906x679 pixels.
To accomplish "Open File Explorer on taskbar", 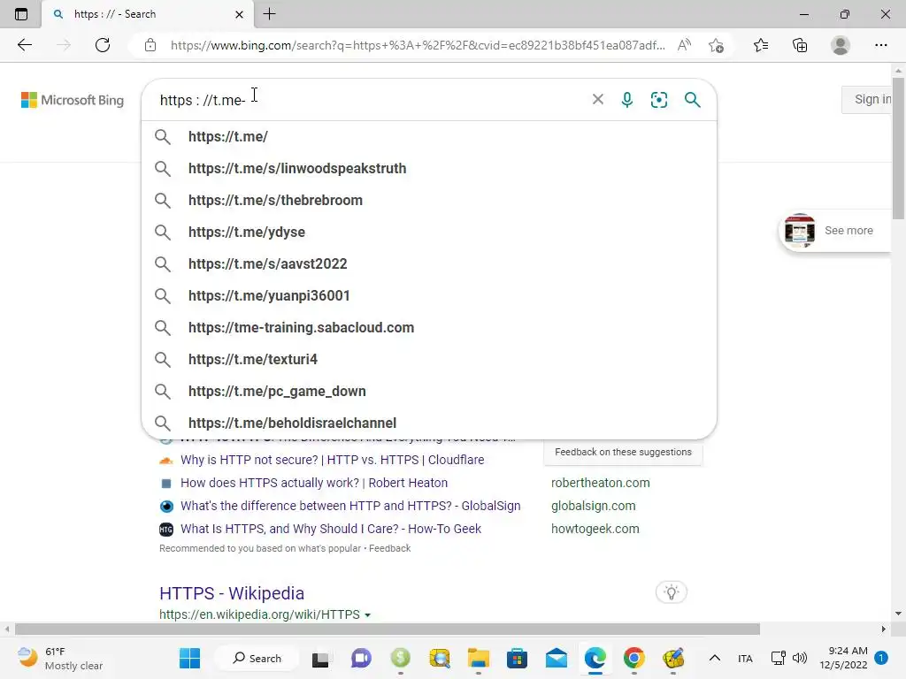I will [x=479, y=658].
